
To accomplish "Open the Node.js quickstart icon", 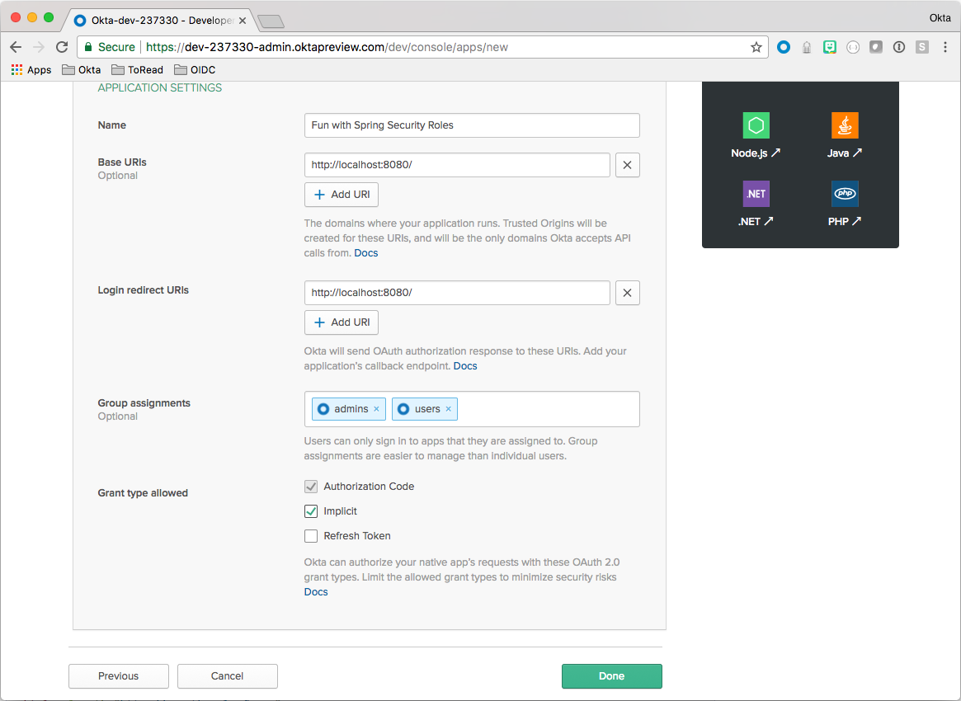I will (x=756, y=126).
